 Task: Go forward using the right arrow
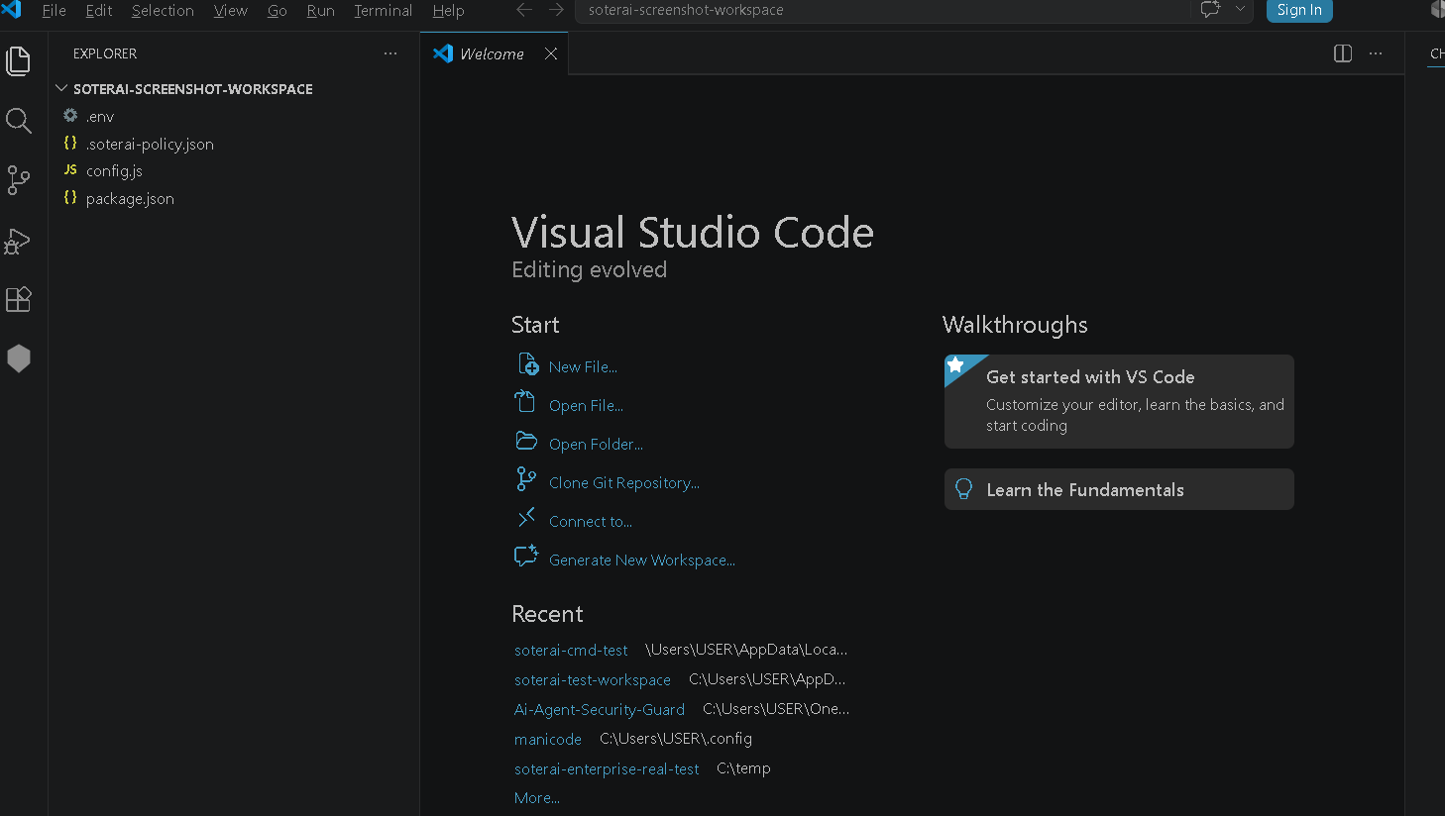[557, 10]
